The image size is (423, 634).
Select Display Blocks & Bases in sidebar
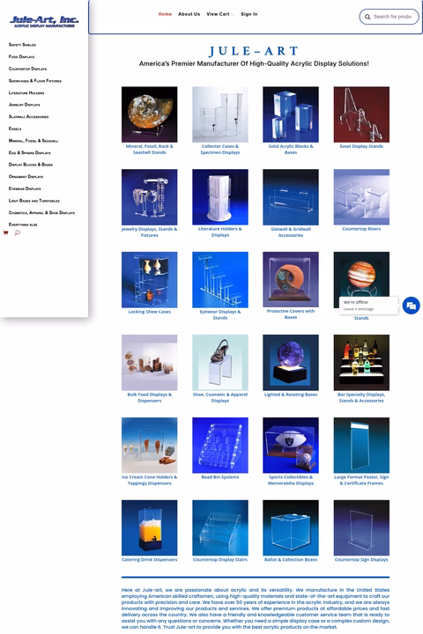31,165
